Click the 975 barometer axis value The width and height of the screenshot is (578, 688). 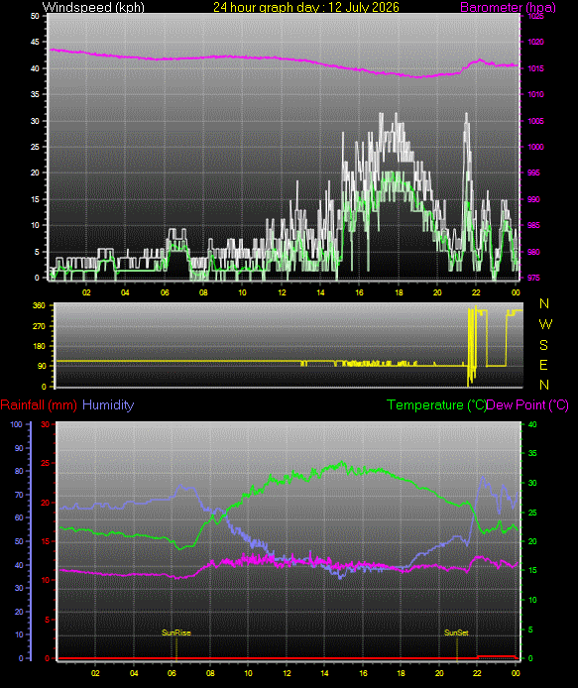click(x=533, y=278)
